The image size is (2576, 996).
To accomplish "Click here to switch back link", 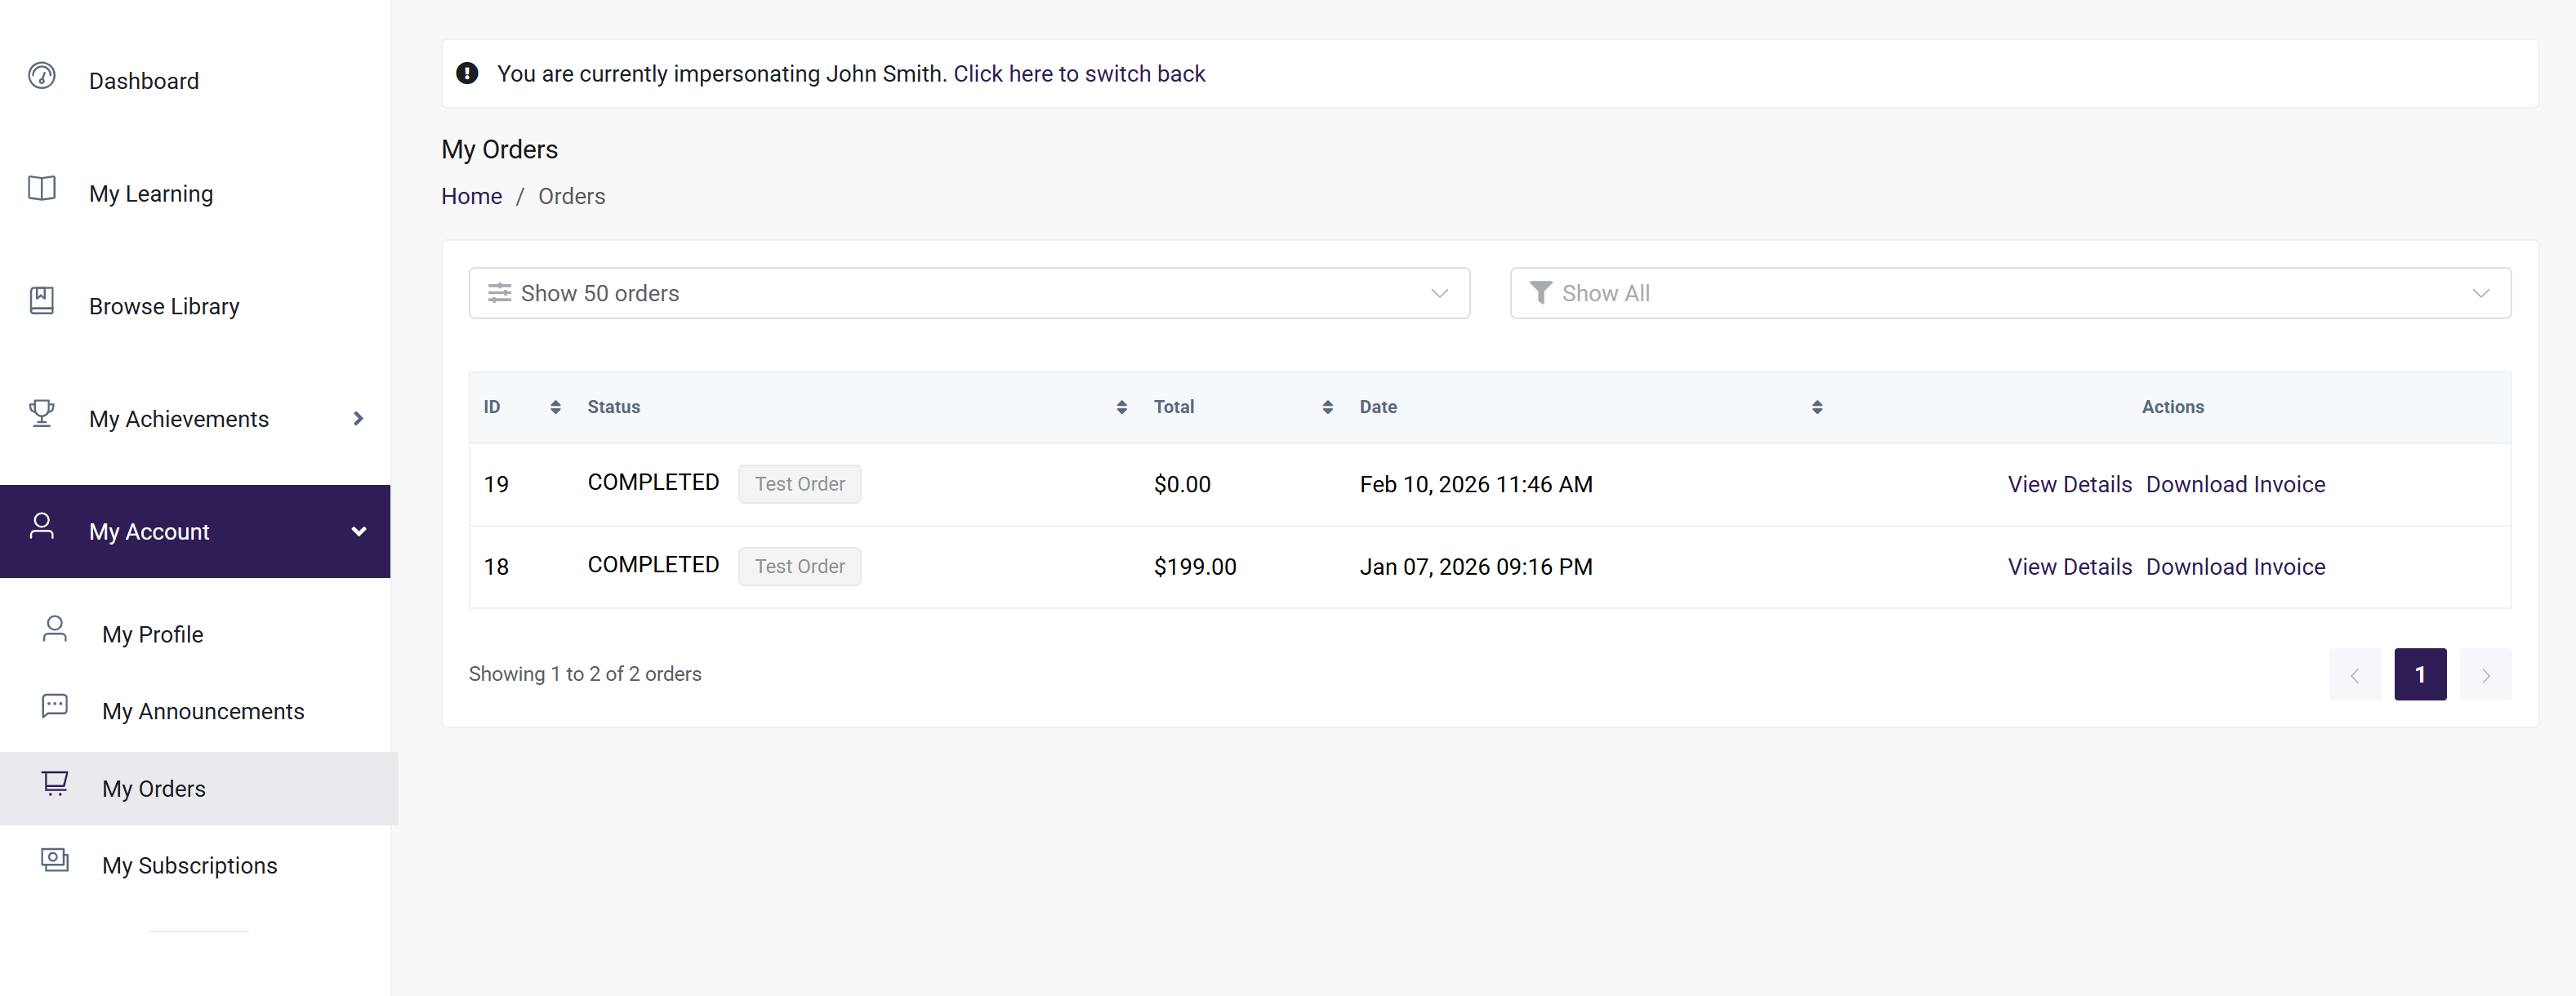I will click(1078, 74).
